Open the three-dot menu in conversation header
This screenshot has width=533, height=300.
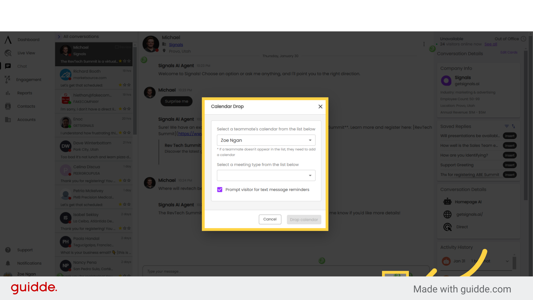point(424,44)
